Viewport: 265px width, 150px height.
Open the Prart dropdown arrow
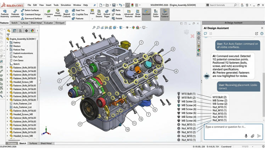[92, 19]
